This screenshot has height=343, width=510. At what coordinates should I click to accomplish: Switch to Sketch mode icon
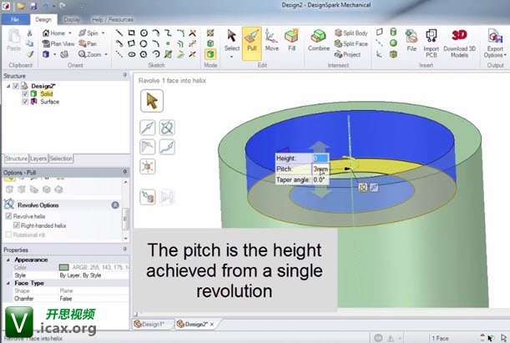[210, 33]
